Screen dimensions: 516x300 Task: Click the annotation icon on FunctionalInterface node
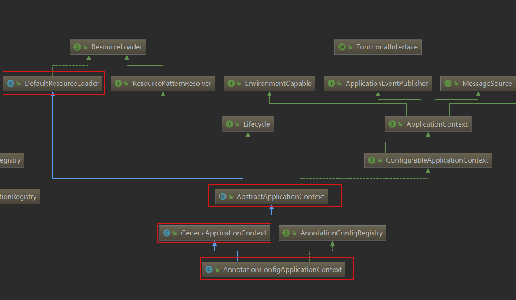pyautogui.click(x=343, y=47)
